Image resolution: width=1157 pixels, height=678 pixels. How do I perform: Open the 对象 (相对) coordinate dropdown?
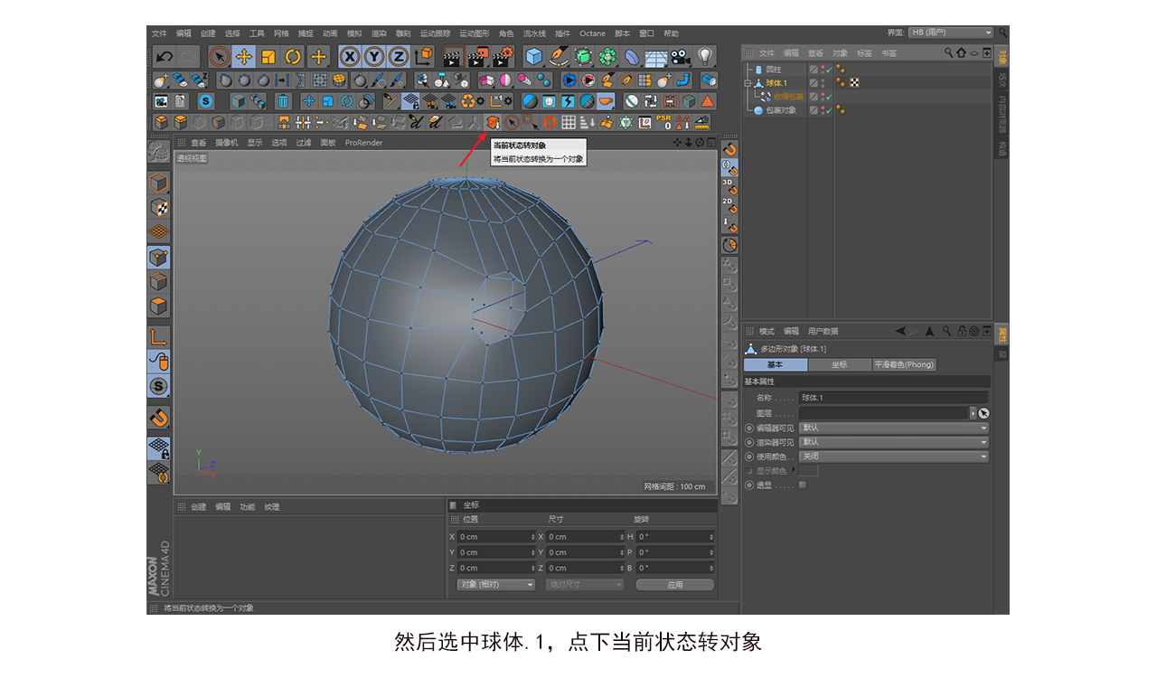click(496, 585)
